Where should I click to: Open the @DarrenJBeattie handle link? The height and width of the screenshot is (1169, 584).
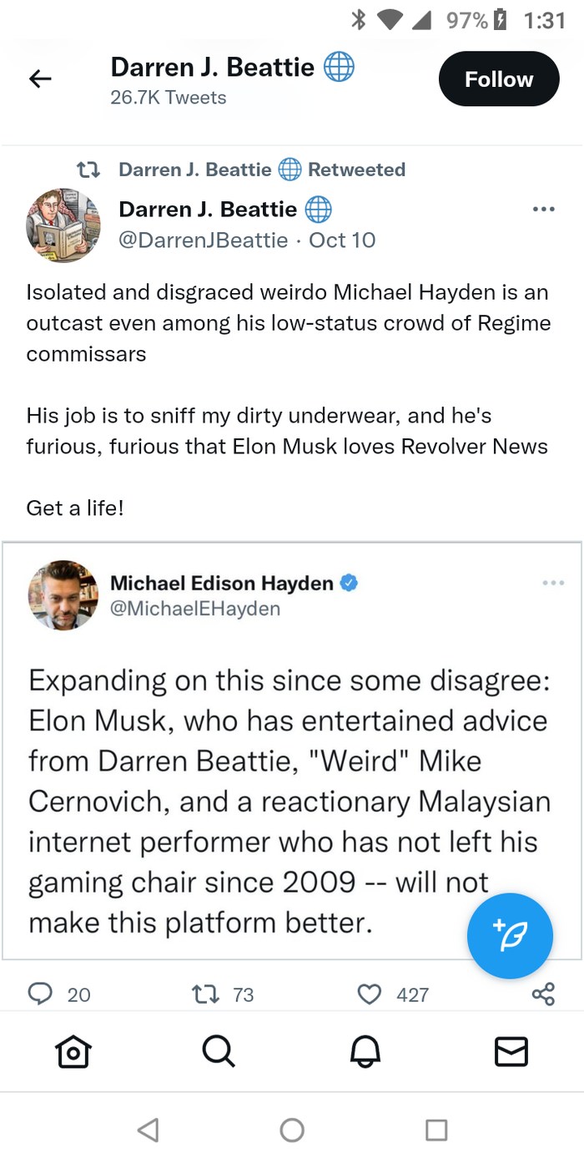point(204,240)
